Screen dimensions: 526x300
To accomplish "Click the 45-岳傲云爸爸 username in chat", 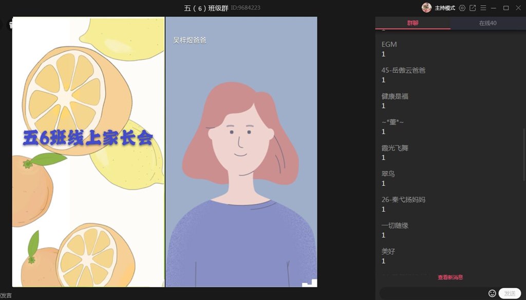I will pyautogui.click(x=403, y=70).
